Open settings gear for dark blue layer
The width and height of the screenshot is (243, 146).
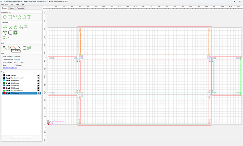point(38,78)
